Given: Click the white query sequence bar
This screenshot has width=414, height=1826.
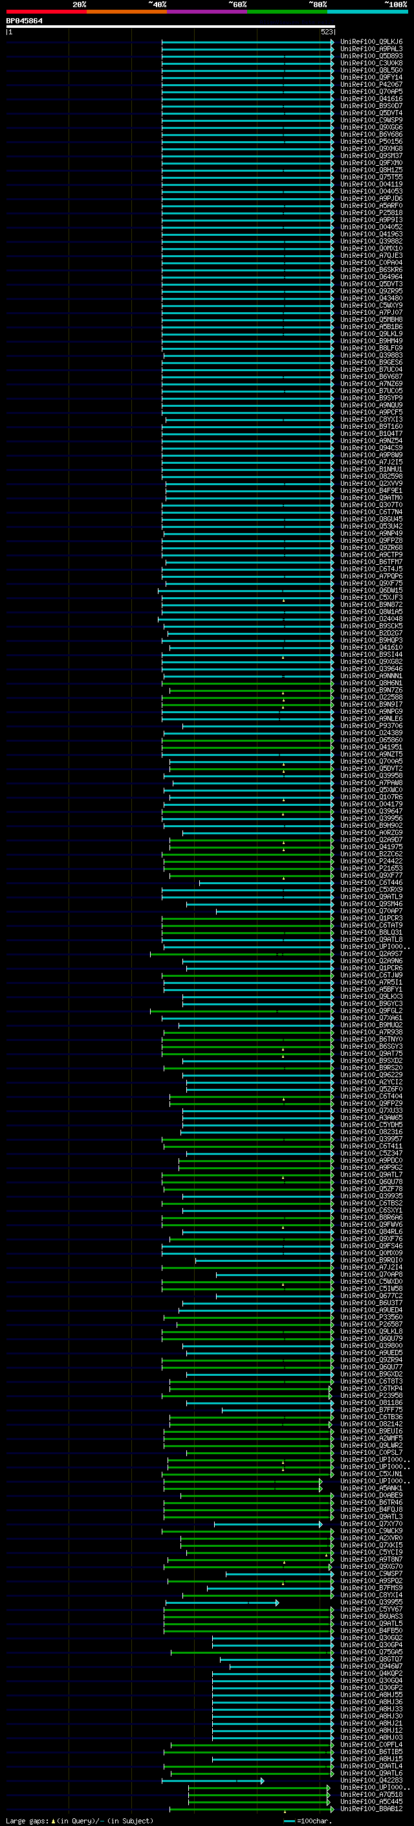Looking at the screenshot, I should click(x=171, y=26).
